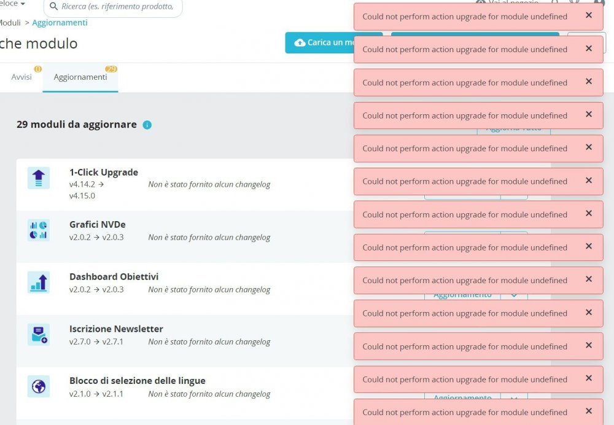Click the 29 moduli da aggiornare heading

(77, 125)
